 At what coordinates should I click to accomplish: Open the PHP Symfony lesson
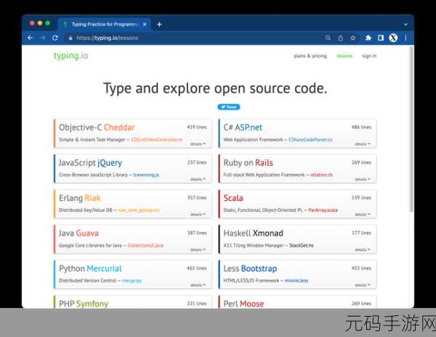84,304
